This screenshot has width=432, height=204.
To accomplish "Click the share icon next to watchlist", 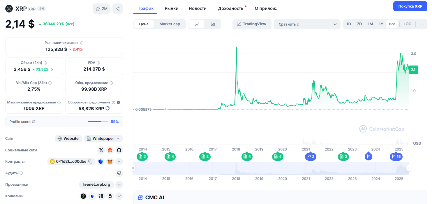I will click(117, 9).
